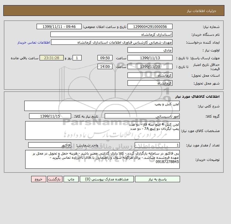Click unit of measure field فاکتور
Screen dimensions: 231x224
point(49,145)
